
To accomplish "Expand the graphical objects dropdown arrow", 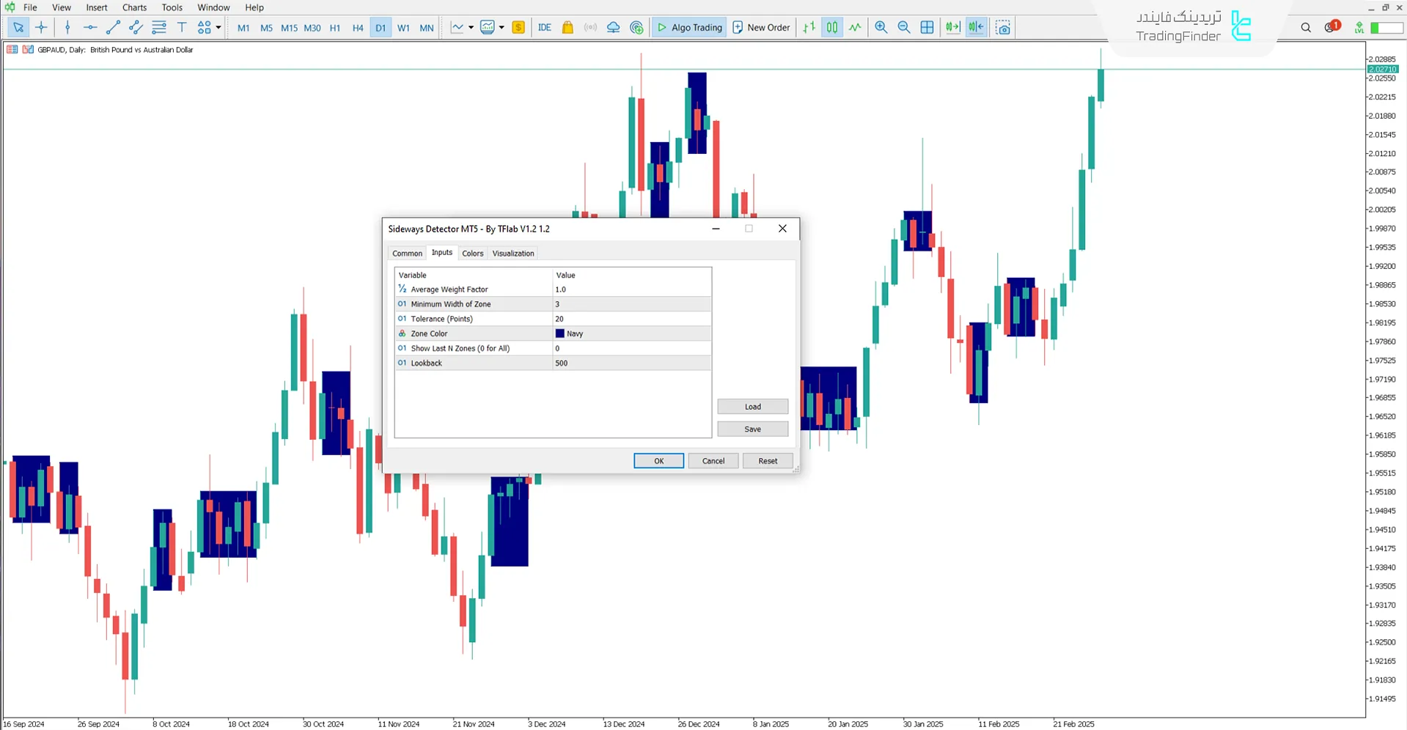I will [x=218, y=28].
